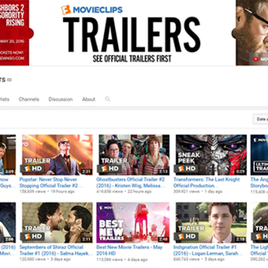Open Septembers of Shiraz trailer thumbnail

tap(58, 223)
